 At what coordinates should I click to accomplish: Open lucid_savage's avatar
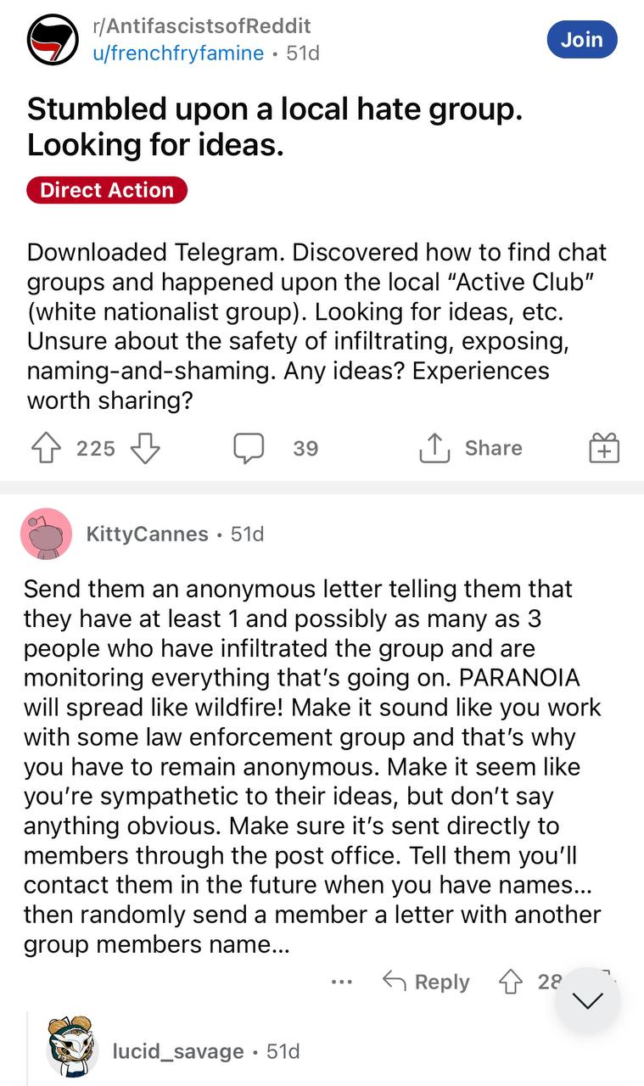pos(71,1052)
